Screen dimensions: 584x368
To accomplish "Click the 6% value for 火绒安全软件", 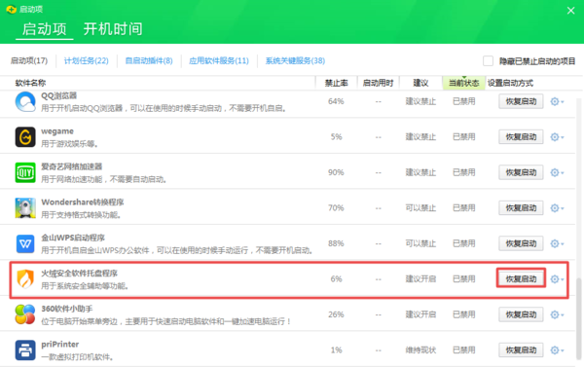I will [x=336, y=279].
